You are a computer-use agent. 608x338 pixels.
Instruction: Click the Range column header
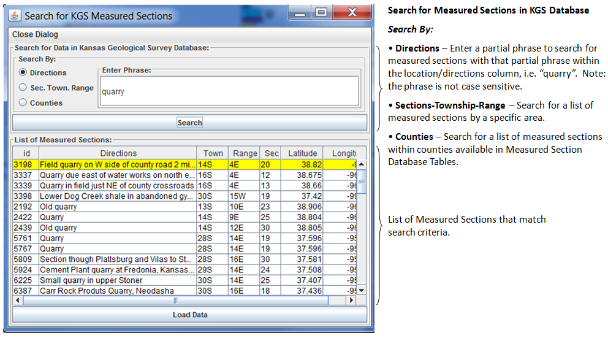(244, 153)
